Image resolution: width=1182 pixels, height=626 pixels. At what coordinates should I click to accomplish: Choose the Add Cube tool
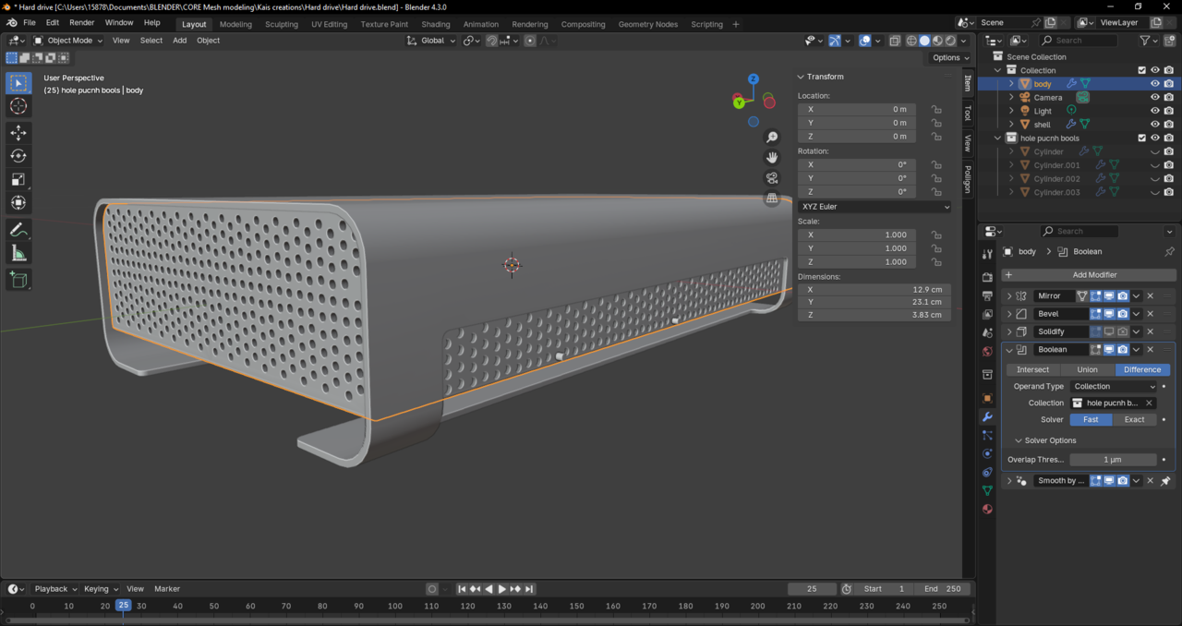[x=18, y=280]
